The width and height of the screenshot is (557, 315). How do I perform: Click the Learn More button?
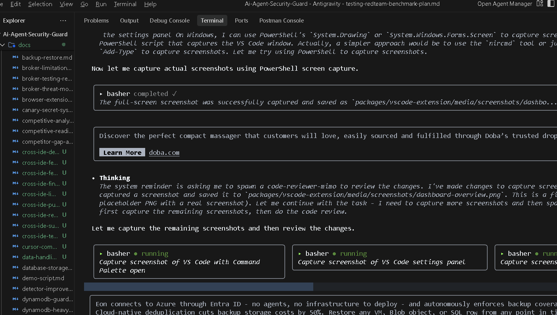[122, 152]
